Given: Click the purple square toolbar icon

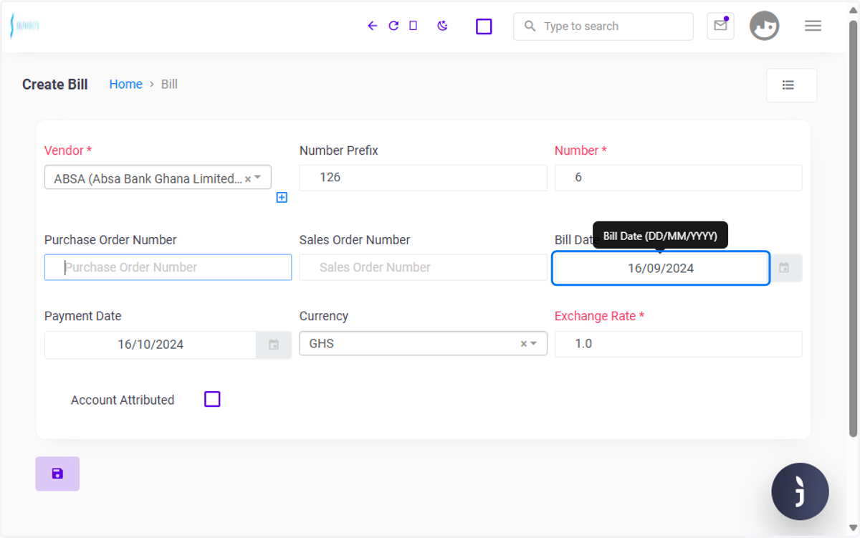Looking at the screenshot, I should coord(484,27).
